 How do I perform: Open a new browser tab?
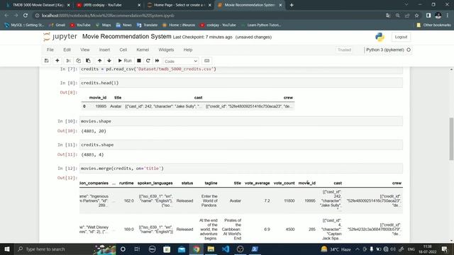pos(292,5)
